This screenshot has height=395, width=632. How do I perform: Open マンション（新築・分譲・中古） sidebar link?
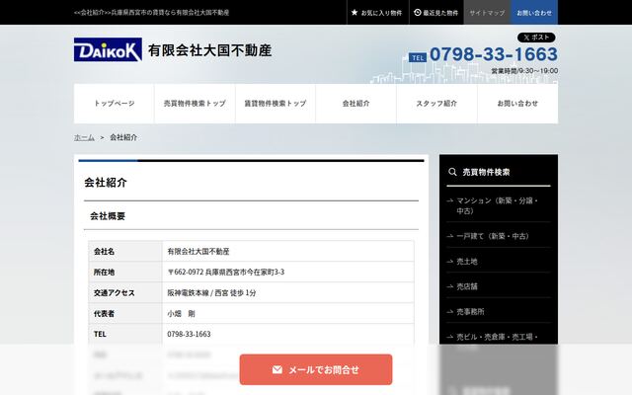(x=498, y=205)
